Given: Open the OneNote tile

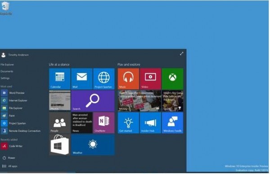Looking at the screenshot, I should (x=104, y=123).
